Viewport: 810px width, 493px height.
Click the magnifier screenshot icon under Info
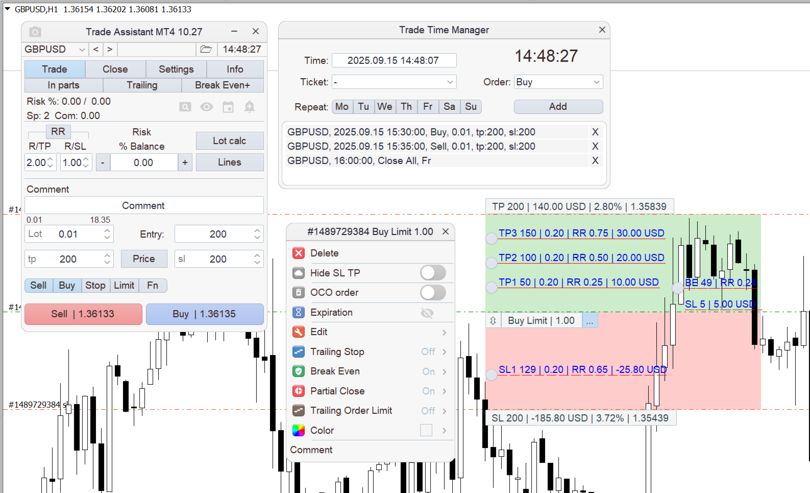pos(185,107)
